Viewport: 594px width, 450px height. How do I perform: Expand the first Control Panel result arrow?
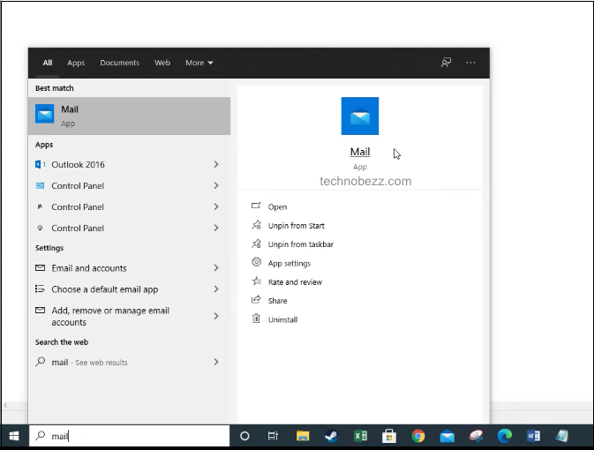click(x=216, y=185)
